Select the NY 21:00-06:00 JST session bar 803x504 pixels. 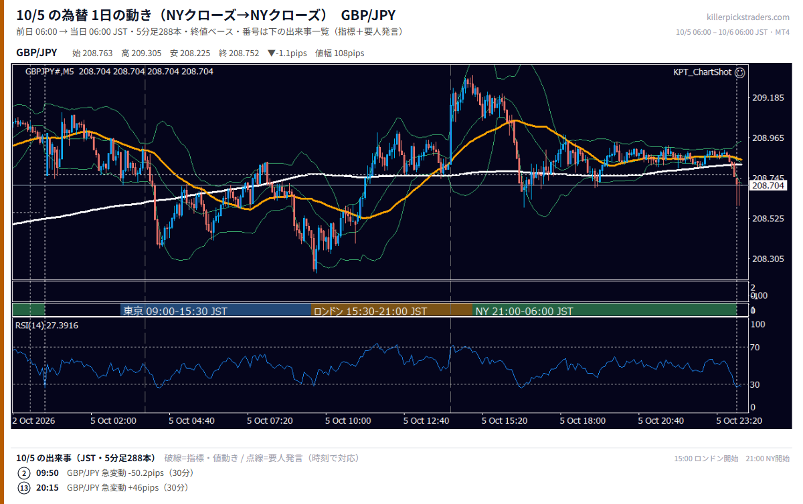[604, 311]
